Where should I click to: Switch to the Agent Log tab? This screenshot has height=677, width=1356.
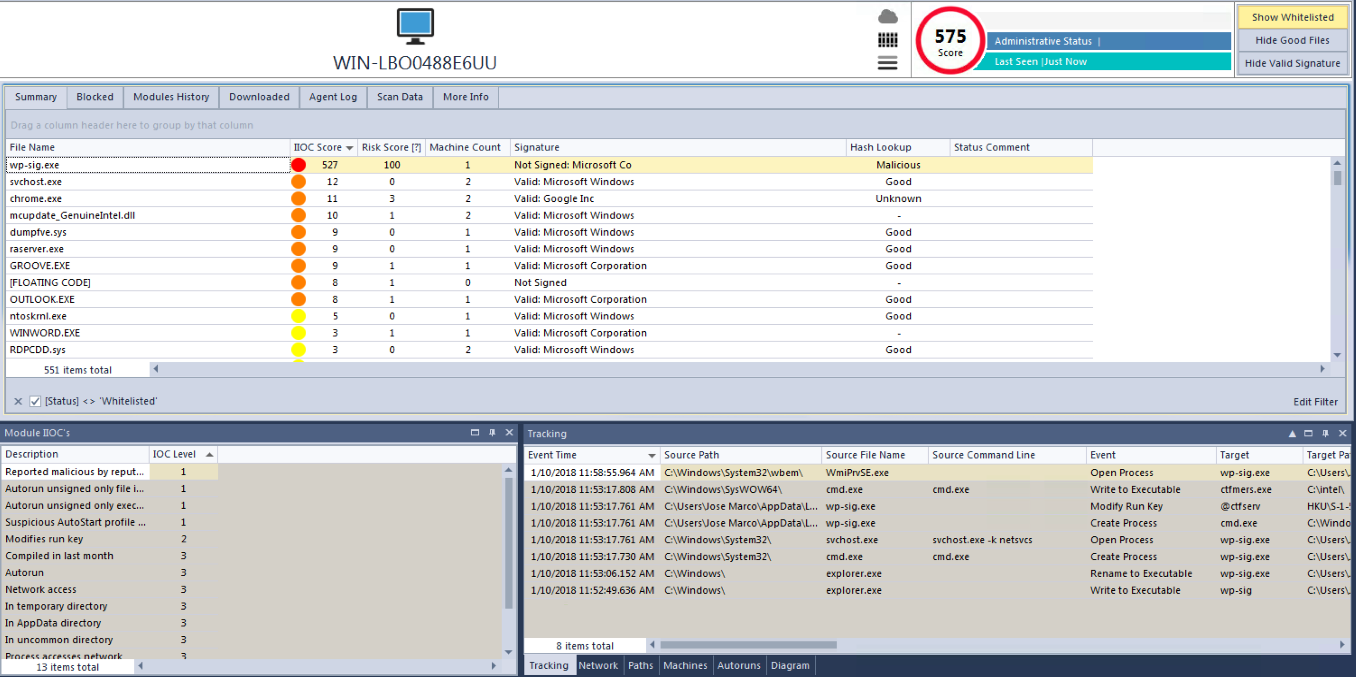[333, 97]
